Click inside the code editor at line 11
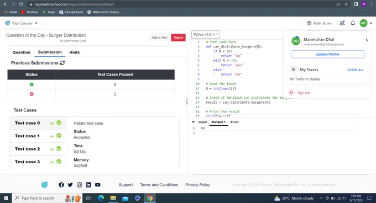Image resolution: width=376 pixels, height=203 pixels. 221,88
